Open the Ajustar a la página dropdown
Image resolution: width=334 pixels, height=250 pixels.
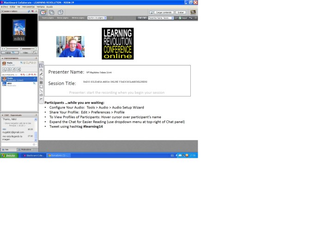pyautogui.click(x=97, y=18)
